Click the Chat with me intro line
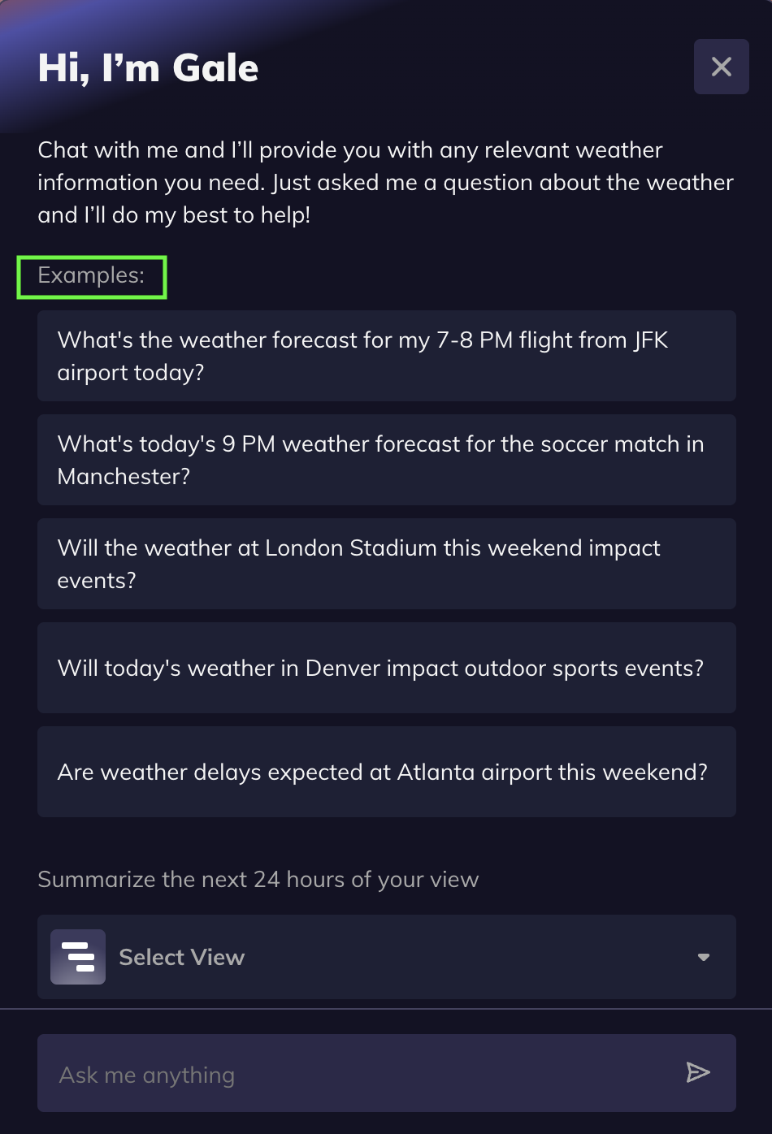The height and width of the screenshot is (1134, 772). point(349,150)
